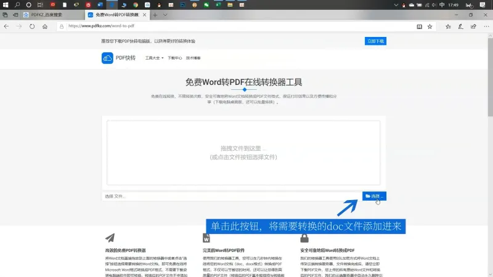Image resolution: width=493 pixels, height=277 pixels.
Task: Open OneDrive cloud tray icon
Action: [x=412, y=5]
